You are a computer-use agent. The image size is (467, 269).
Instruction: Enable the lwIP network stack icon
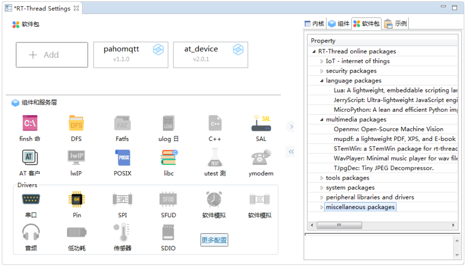click(76, 158)
